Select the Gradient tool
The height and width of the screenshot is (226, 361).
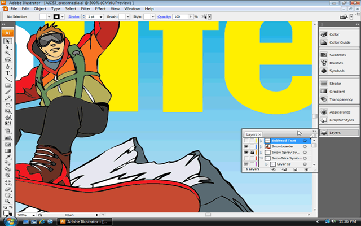pos(7,151)
